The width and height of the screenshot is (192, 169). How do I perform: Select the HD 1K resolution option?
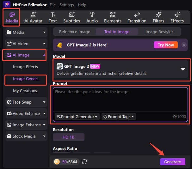pyautogui.click(x=69, y=137)
